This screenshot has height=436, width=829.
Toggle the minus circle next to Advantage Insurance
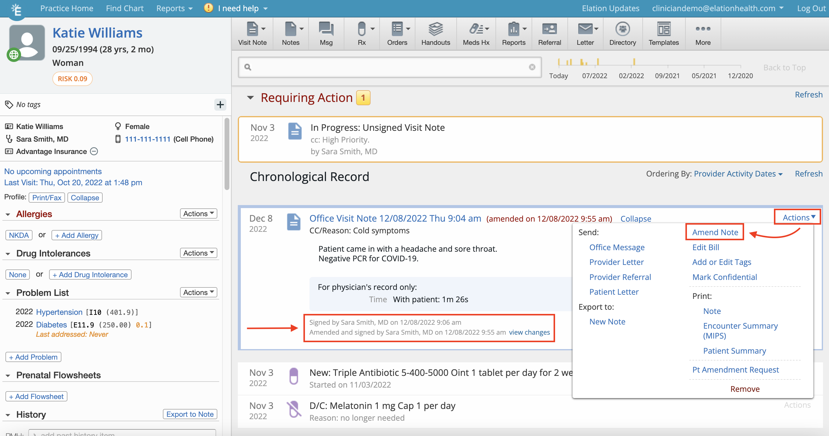coord(94,151)
